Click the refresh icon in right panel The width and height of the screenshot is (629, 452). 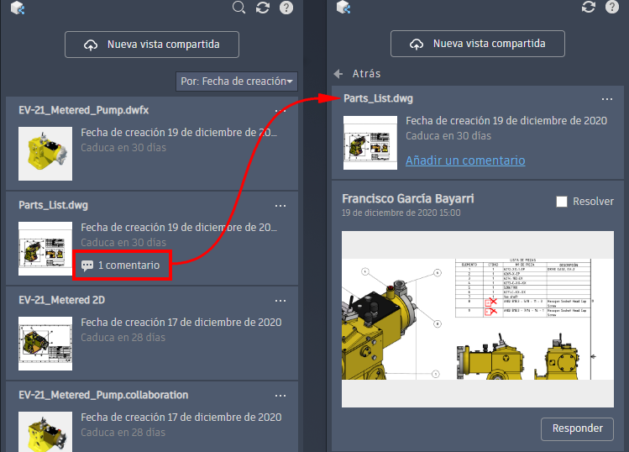[x=589, y=8]
